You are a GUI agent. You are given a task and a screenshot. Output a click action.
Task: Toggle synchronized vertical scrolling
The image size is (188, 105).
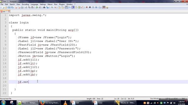click(59, 7)
